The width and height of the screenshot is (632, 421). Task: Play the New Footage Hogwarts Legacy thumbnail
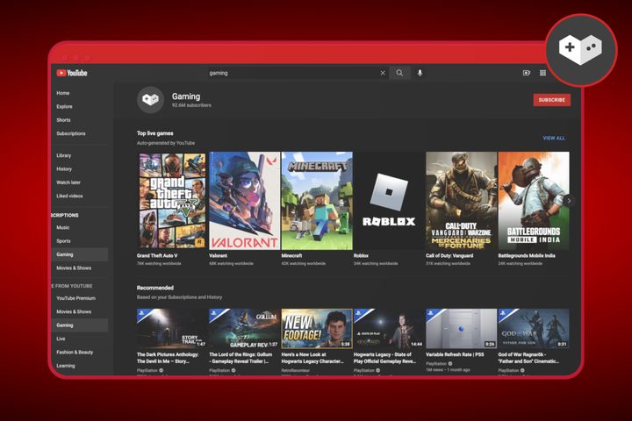(x=317, y=328)
